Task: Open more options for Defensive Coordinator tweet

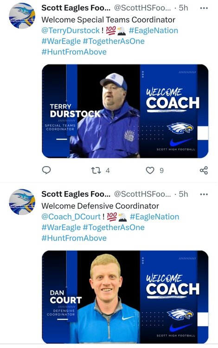Action: [x=204, y=194]
